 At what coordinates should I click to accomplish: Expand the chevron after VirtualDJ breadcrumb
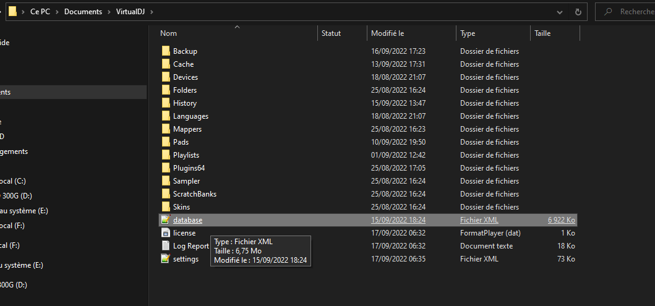pos(152,12)
